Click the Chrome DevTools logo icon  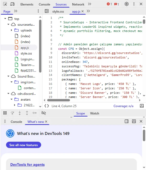[10, 133]
